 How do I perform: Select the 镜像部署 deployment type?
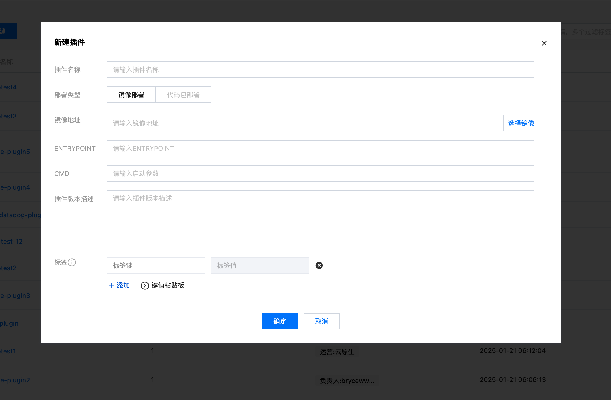point(131,95)
